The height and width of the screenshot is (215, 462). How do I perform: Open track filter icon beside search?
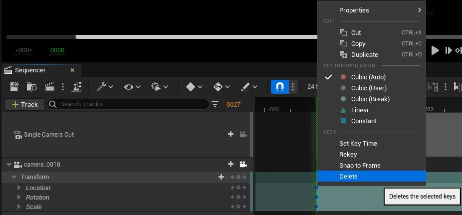(215, 104)
